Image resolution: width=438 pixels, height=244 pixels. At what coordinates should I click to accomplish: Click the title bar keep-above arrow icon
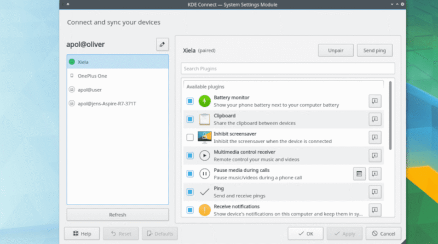[68, 4]
